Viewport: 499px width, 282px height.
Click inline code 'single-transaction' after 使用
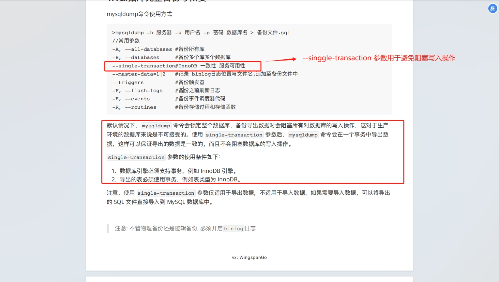[234, 135]
